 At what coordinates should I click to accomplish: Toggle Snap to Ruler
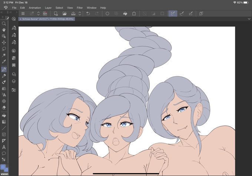(173, 14)
